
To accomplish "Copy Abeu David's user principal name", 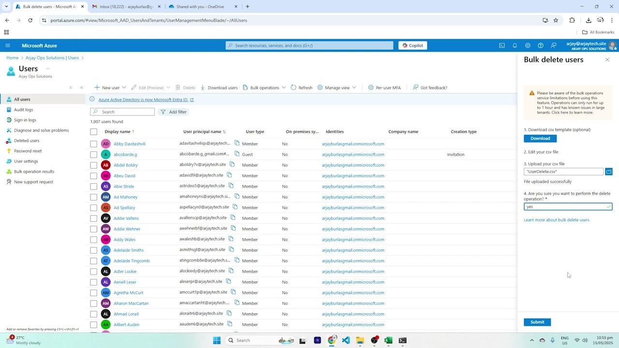I will [229, 175].
